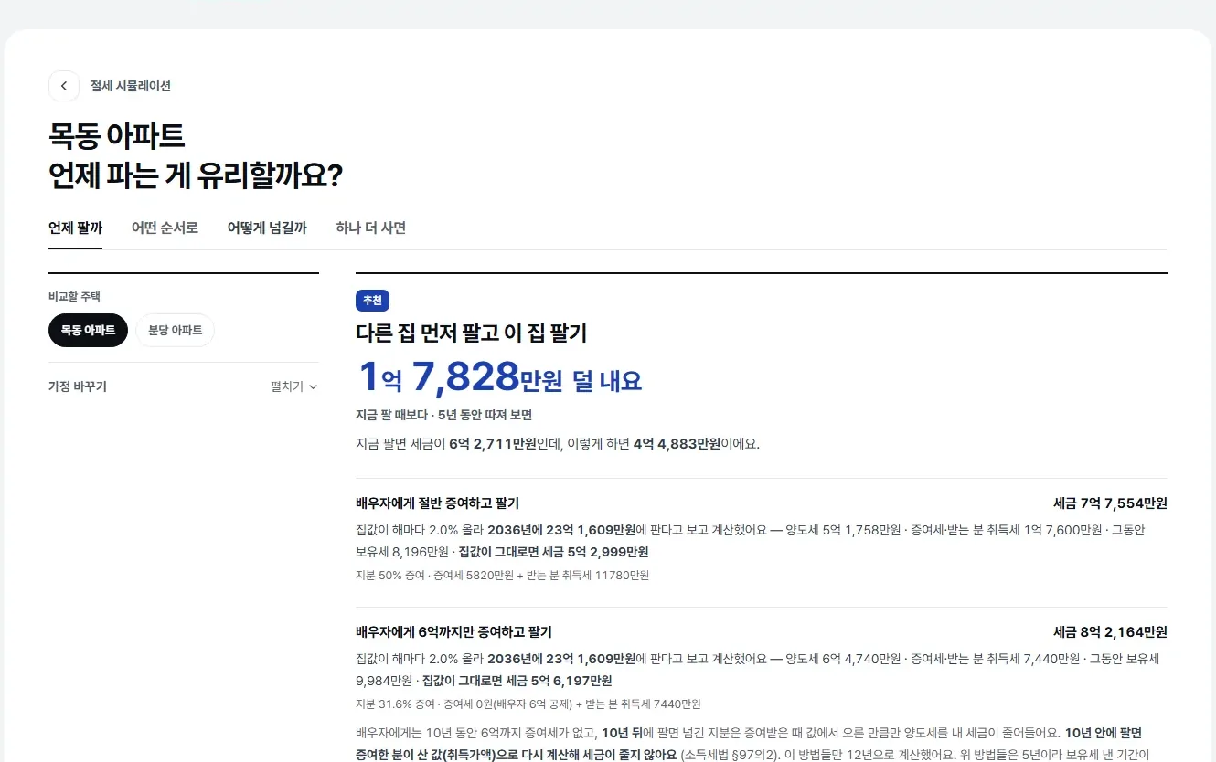
Task: Click the 집값이 그대로면 세금 5억 6,197만원 text
Action: click(517, 681)
